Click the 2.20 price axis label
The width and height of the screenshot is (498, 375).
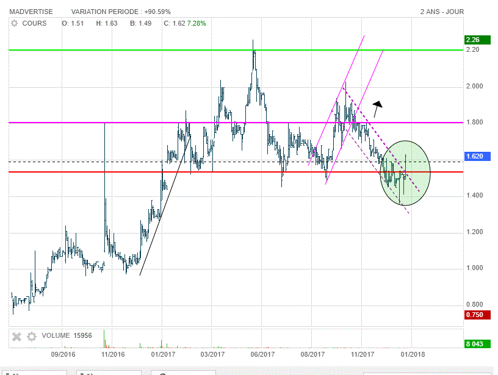click(472, 49)
